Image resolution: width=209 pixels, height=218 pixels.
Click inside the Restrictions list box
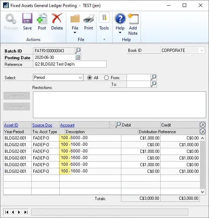coord(119,105)
